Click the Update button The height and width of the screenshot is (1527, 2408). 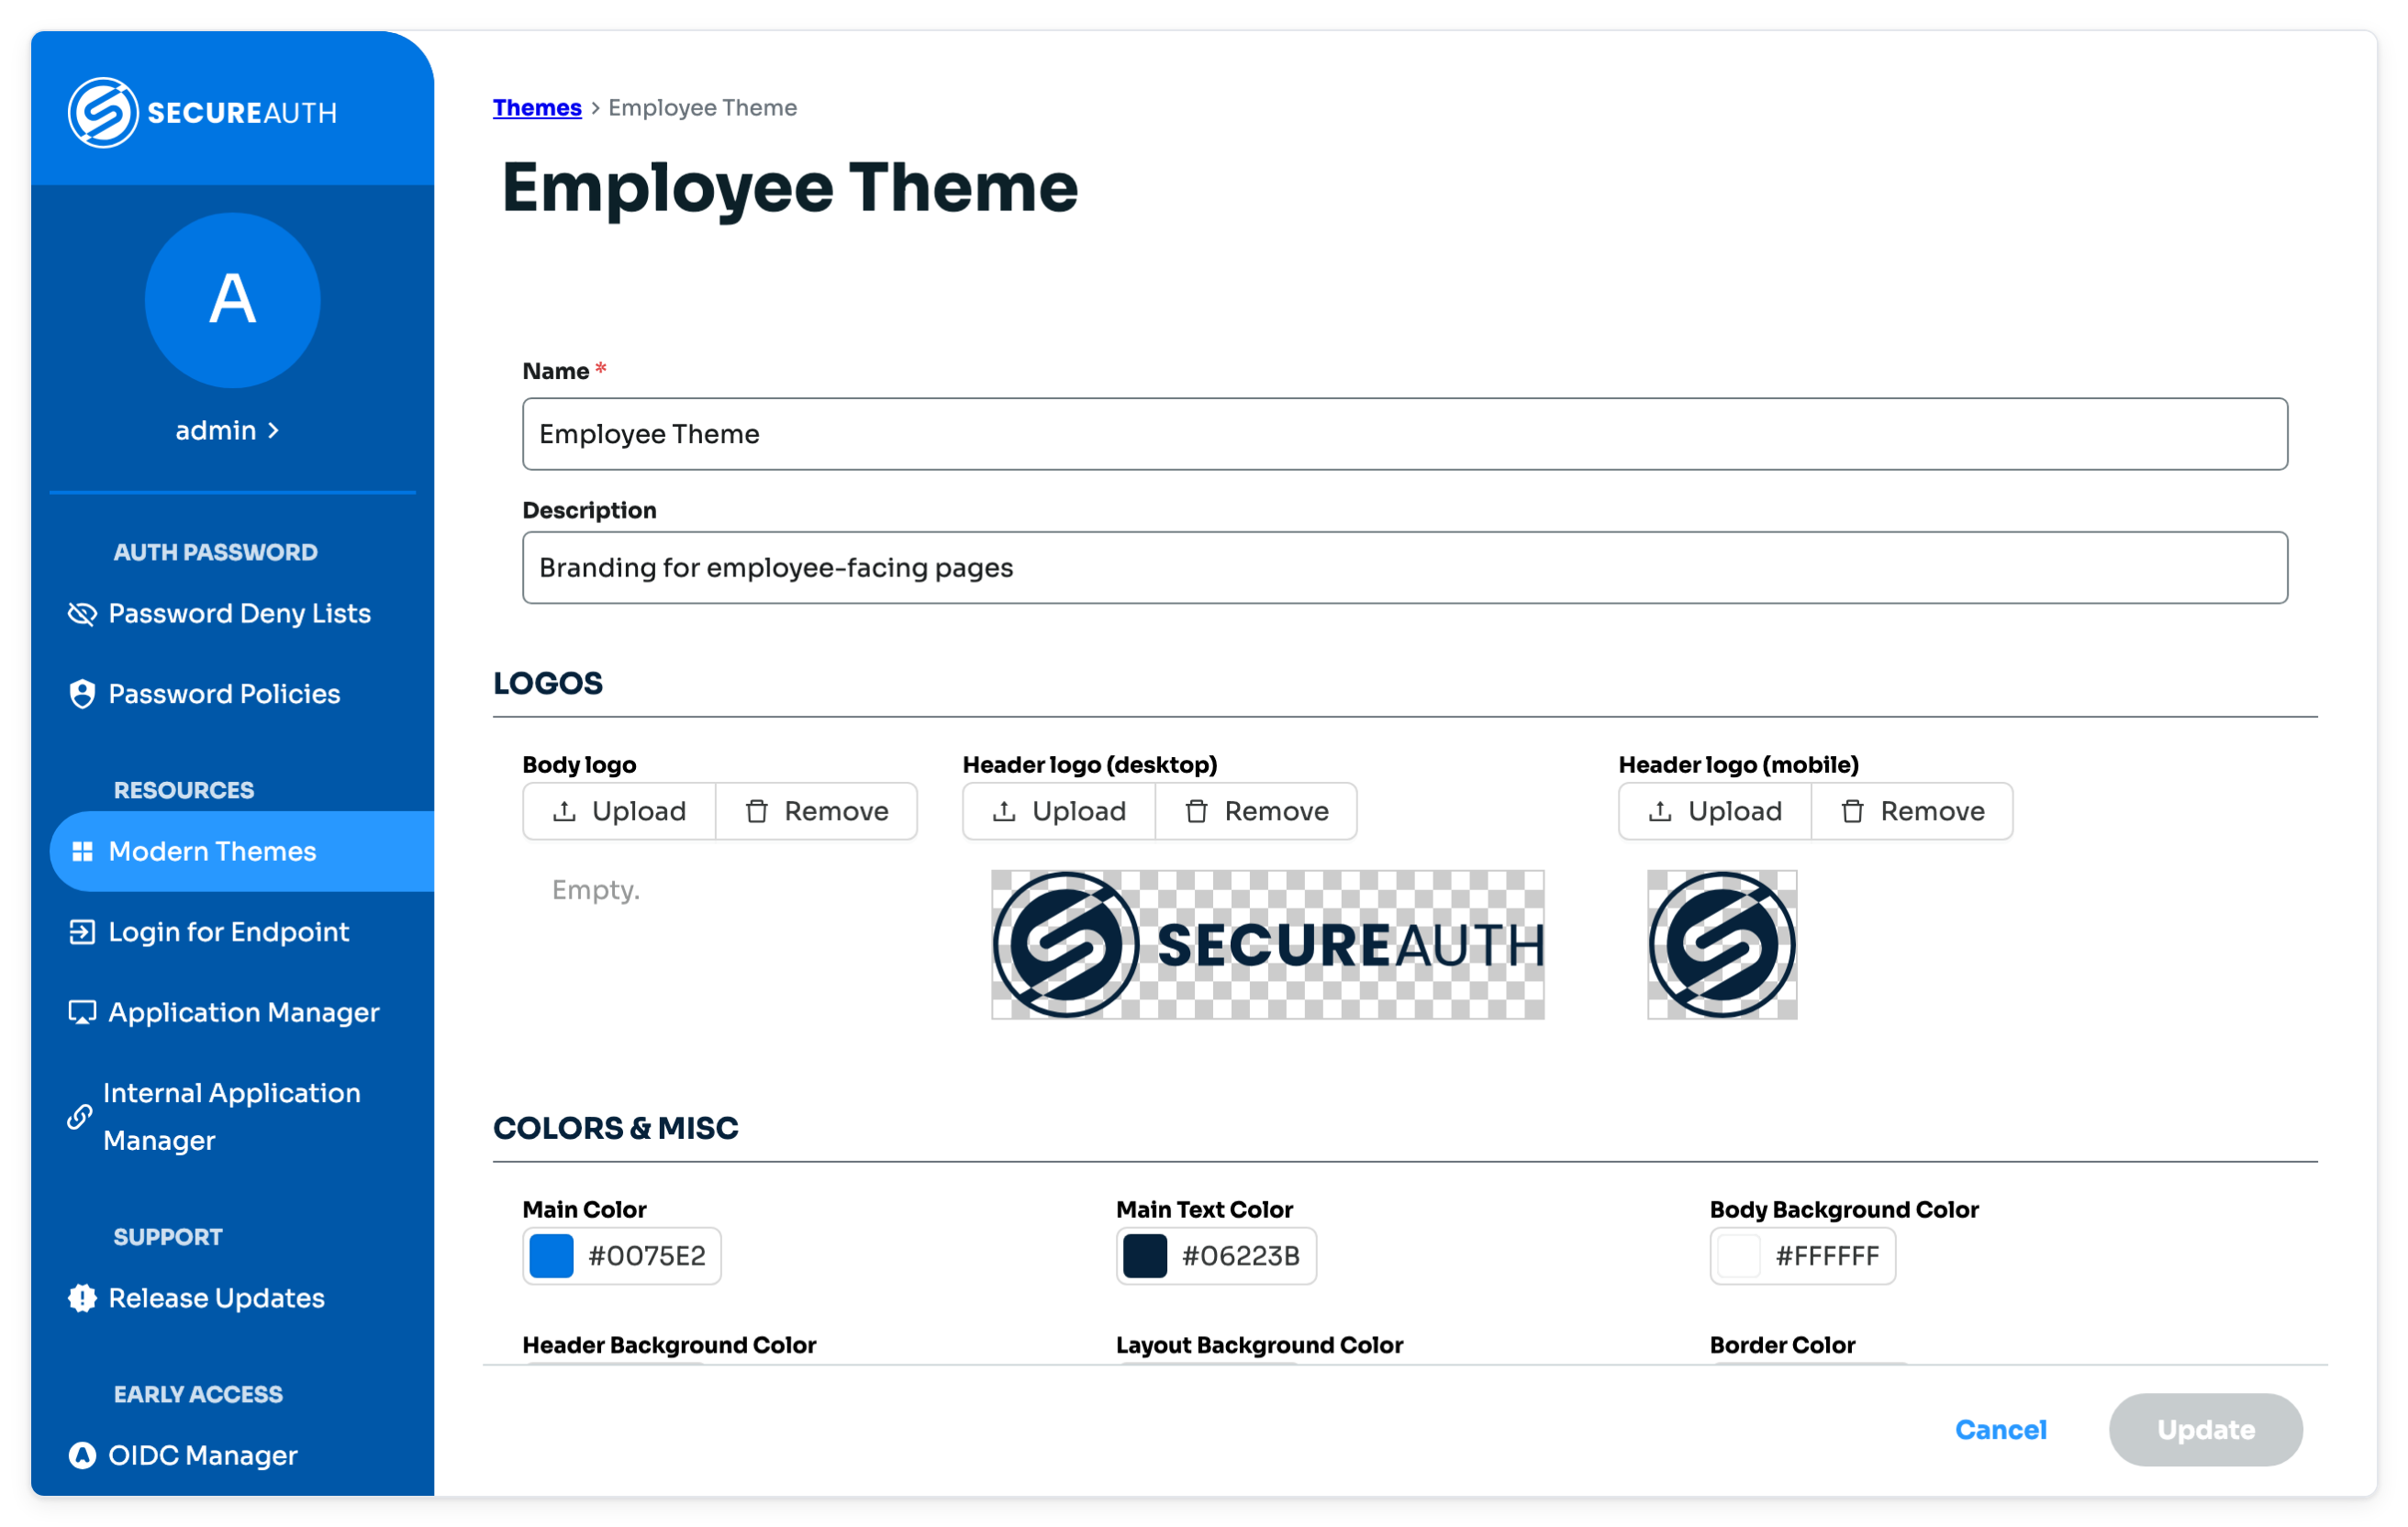2206,1431
